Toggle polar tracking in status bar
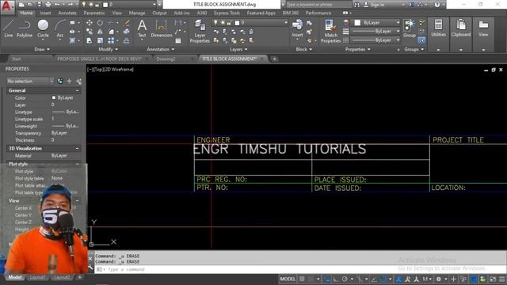 tap(345, 279)
